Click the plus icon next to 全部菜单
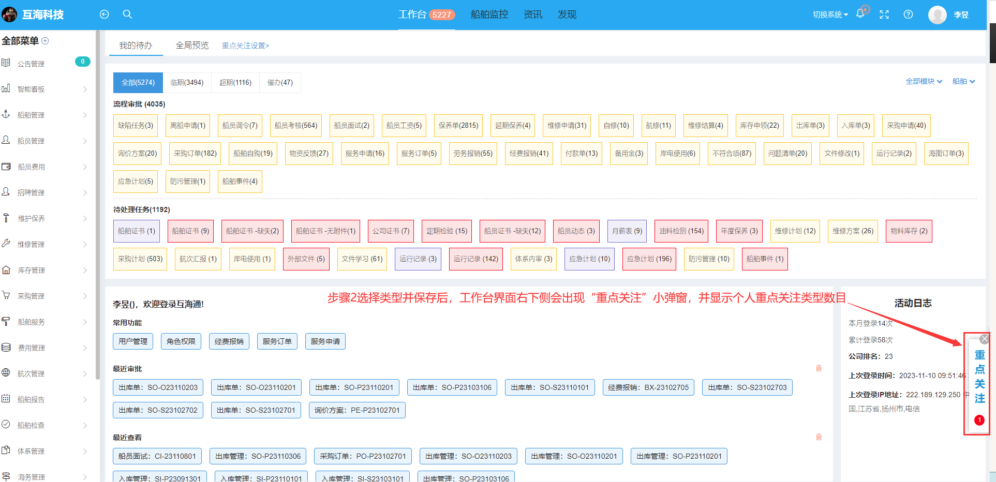This screenshot has width=996, height=482. (45, 41)
